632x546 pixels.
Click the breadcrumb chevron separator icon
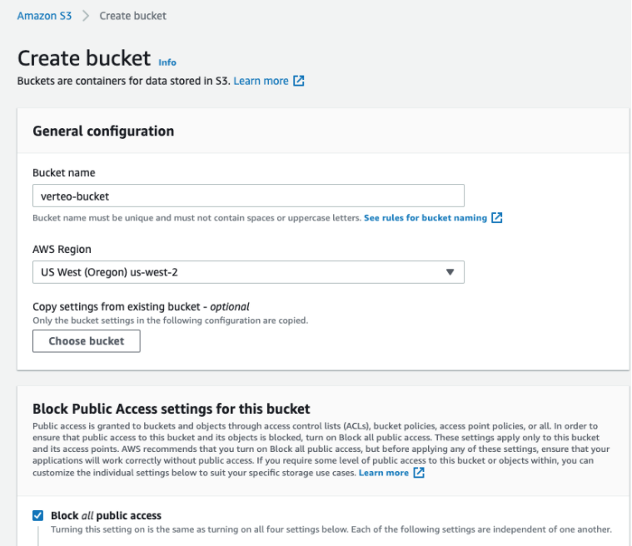pyautogui.click(x=86, y=16)
